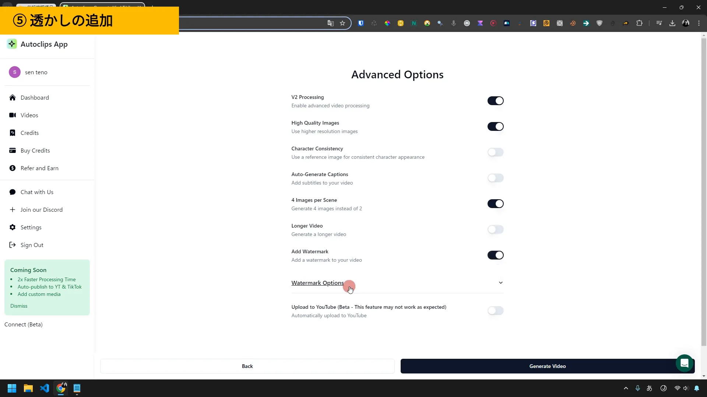The width and height of the screenshot is (707, 397).
Task: Click Sign Out option
Action: (x=31, y=244)
